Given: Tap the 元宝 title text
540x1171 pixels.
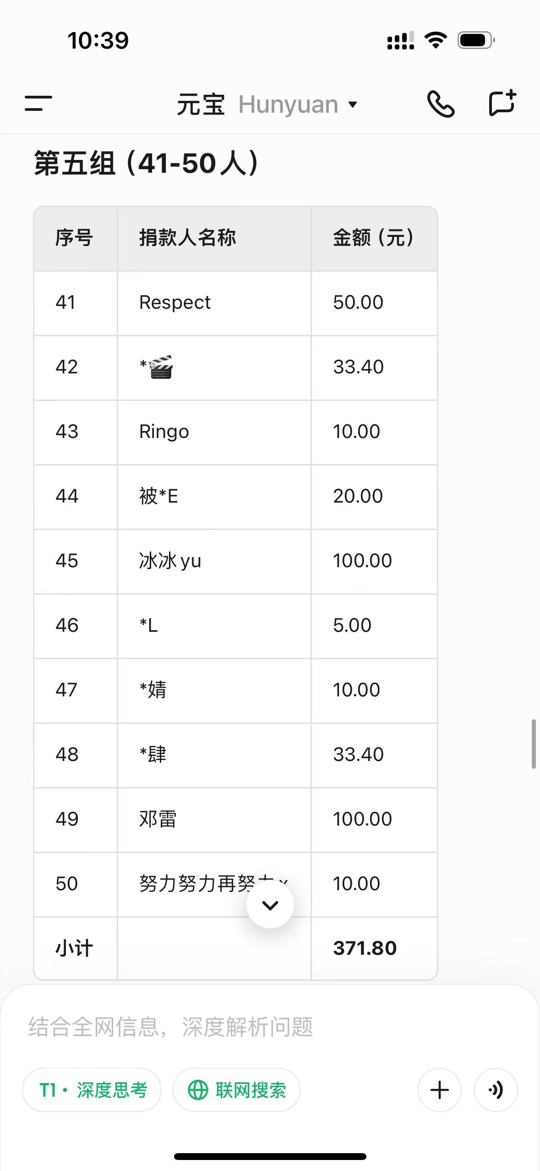Looking at the screenshot, I should 201,104.
